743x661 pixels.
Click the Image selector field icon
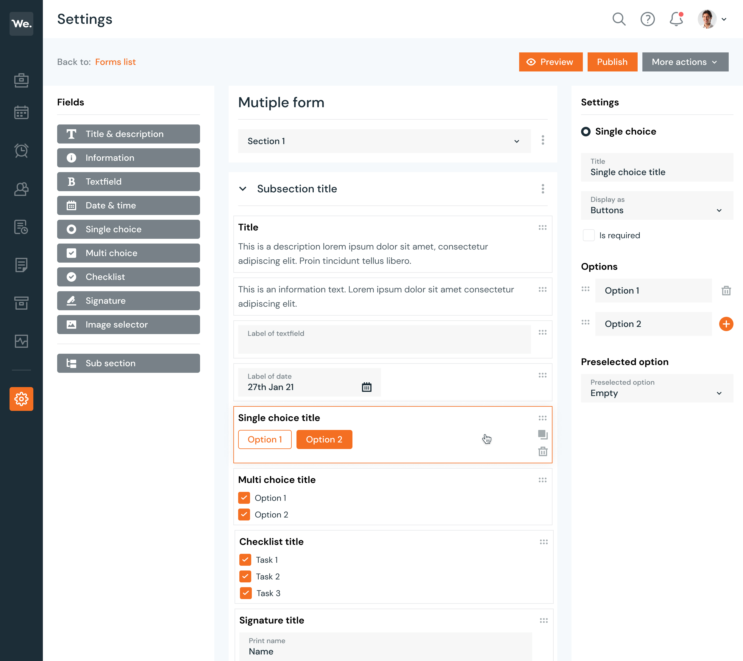[71, 324]
